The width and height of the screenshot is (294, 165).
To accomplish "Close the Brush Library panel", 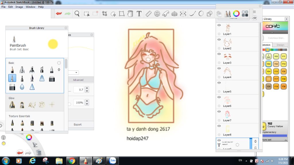I will 66,28.
